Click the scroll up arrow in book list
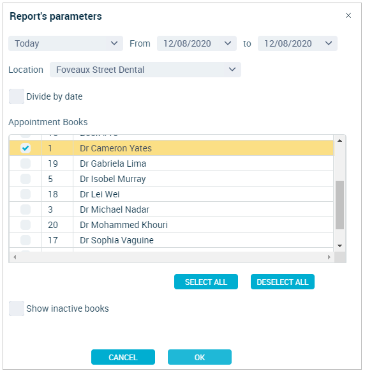 [x=340, y=141]
